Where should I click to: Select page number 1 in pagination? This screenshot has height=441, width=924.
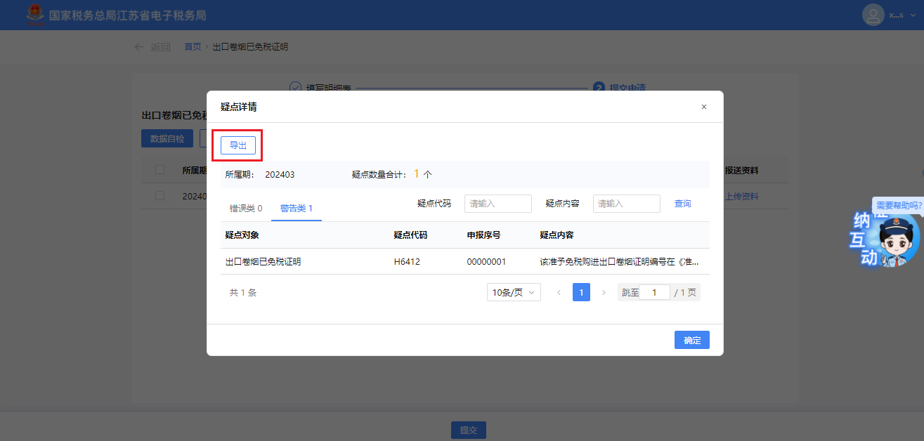(x=581, y=293)
